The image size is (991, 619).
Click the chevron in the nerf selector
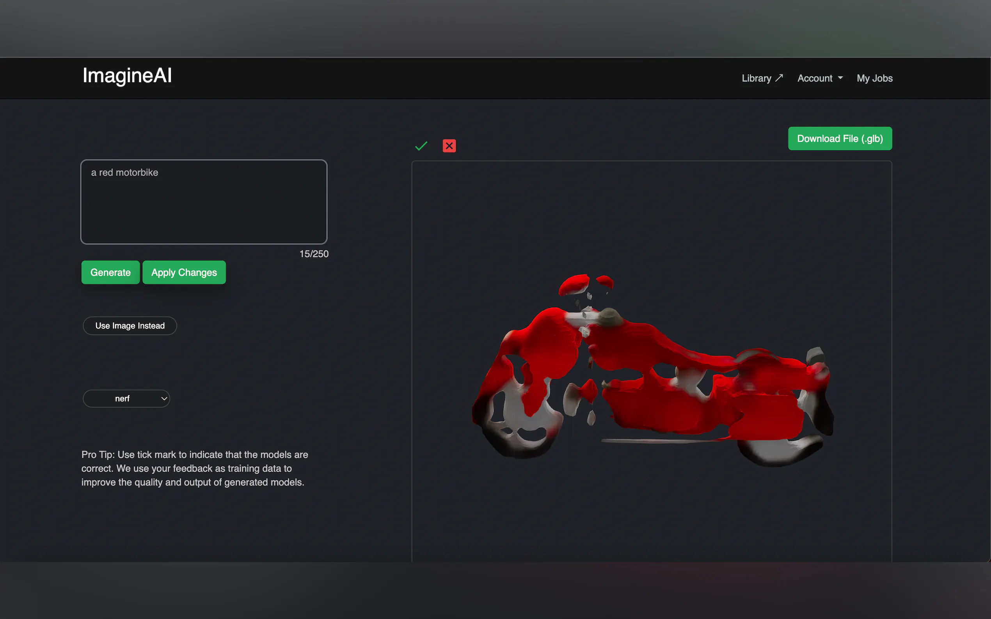[164, 398]
